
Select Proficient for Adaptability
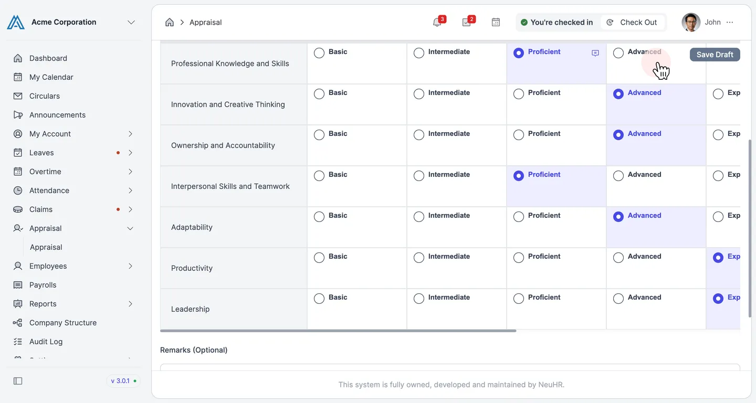(519, 217)
